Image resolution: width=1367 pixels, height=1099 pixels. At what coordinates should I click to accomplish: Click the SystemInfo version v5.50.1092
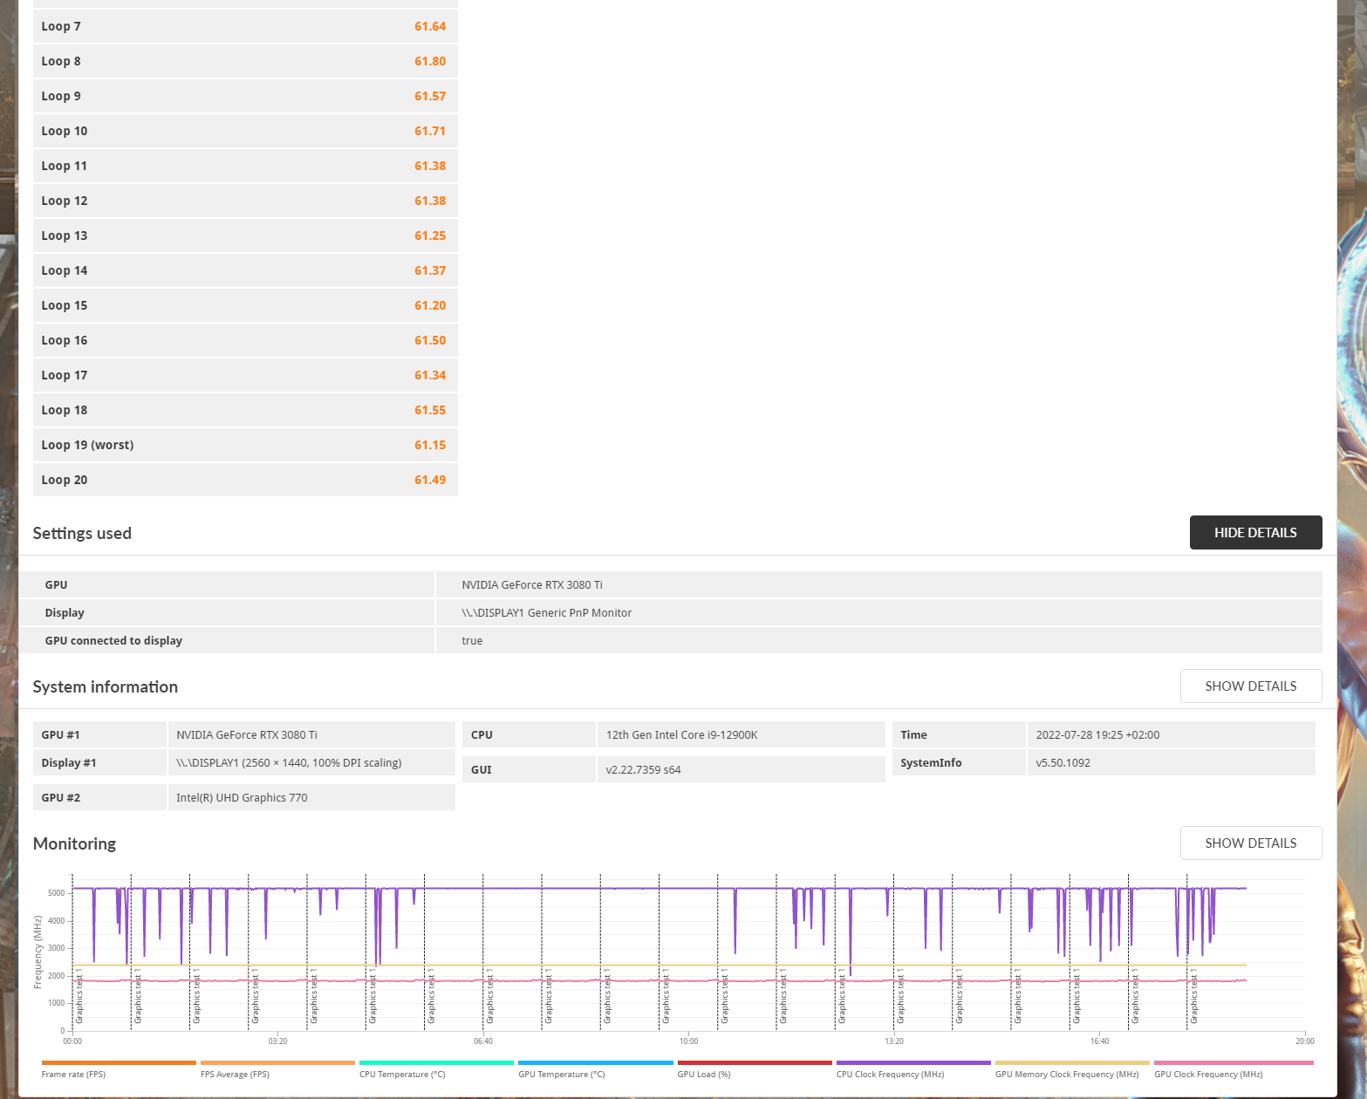point(1063,762)
